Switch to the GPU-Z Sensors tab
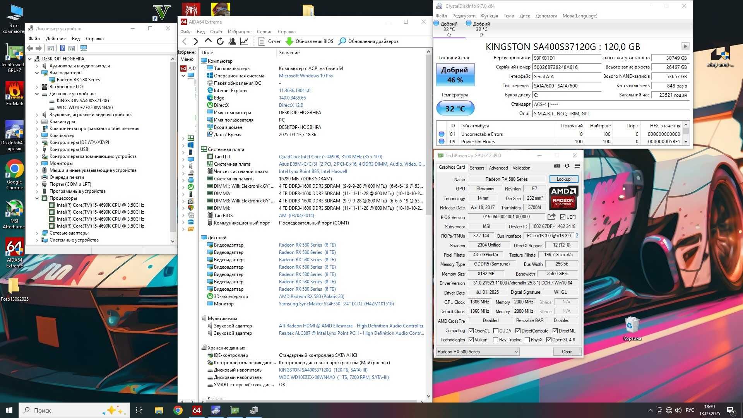Viewport: 743px width, 418px height. pos(477,168)
